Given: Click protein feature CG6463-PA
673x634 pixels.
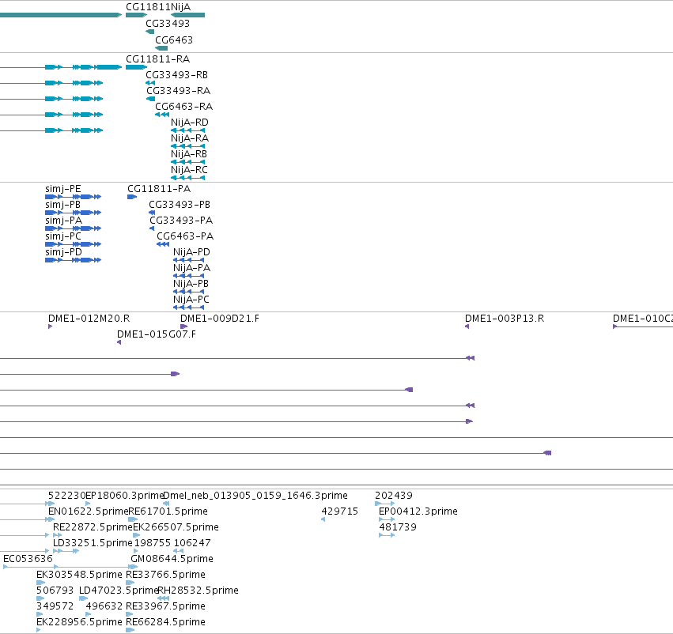Looking at the screenshot, I should click(x=185, y=236).
